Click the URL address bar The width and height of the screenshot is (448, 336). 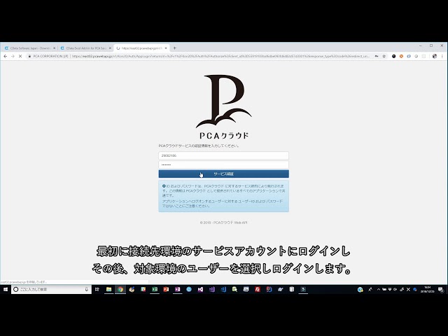point(220,56)
